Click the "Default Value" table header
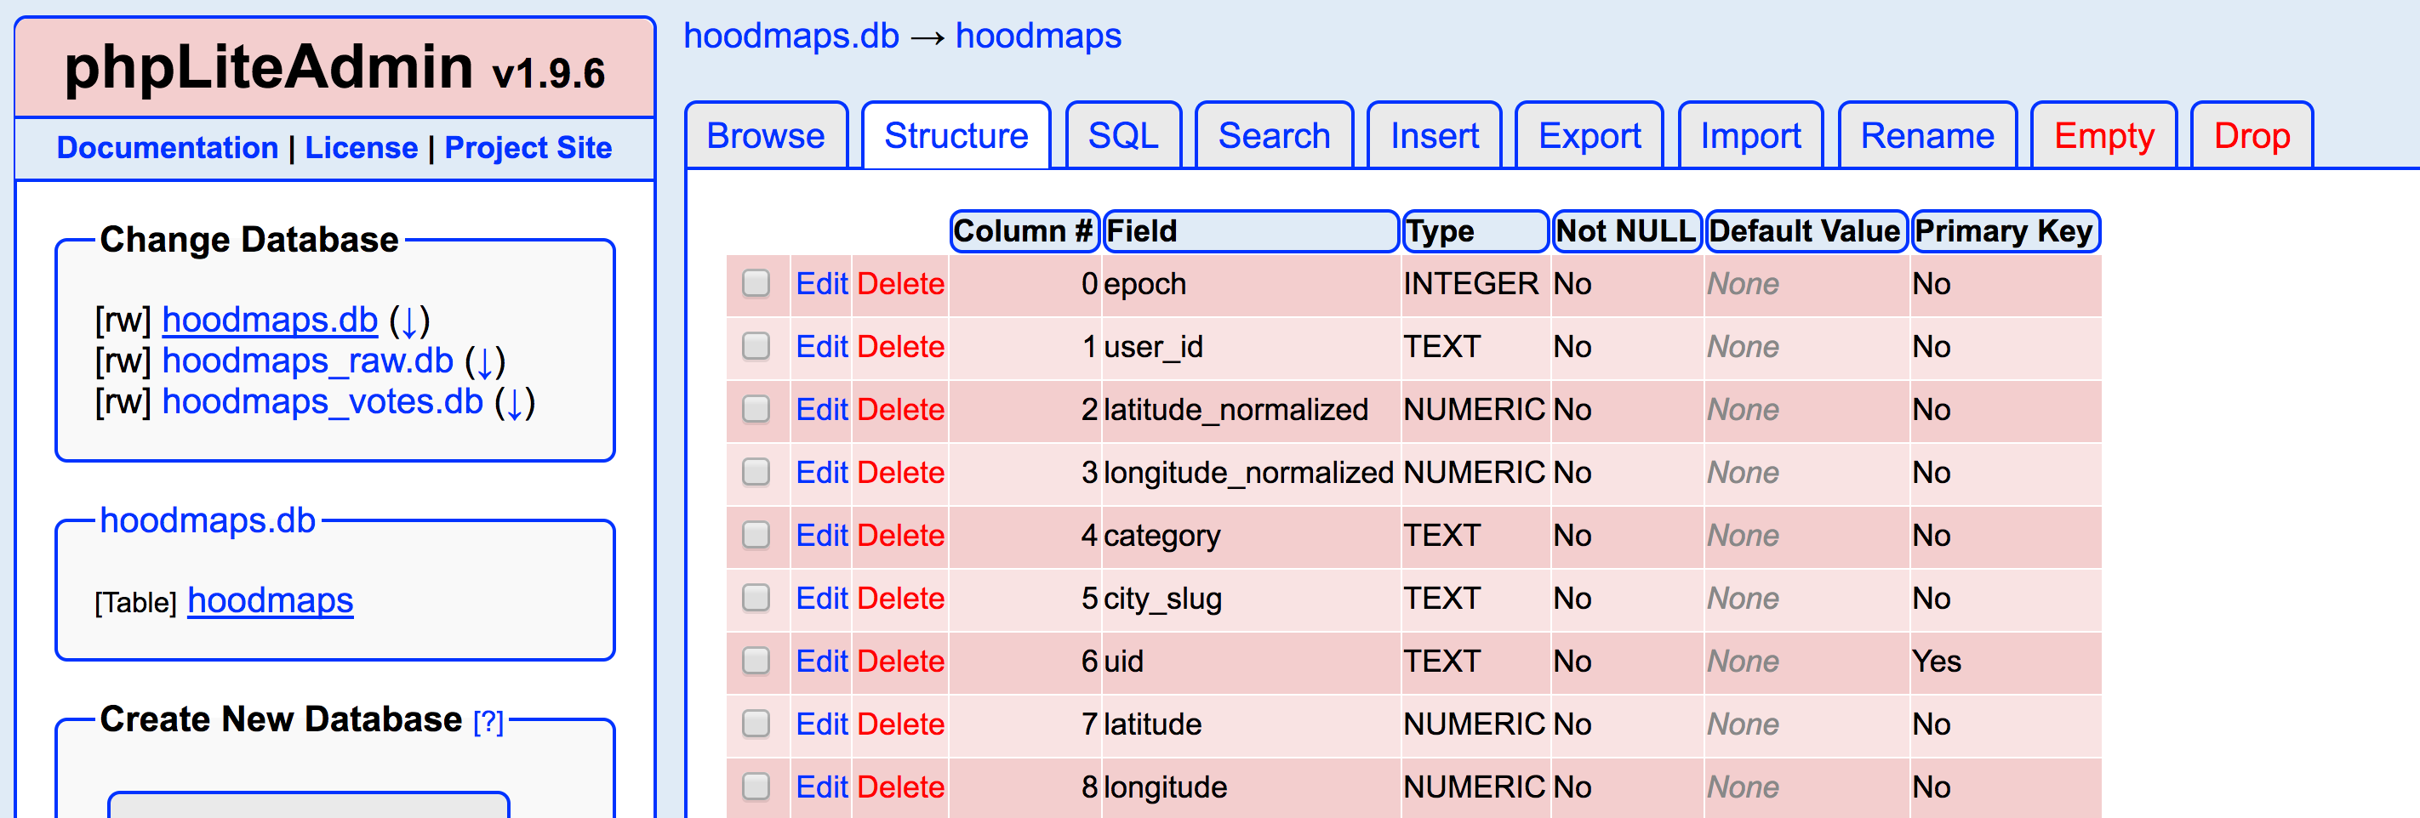This screenshot has height=818, width=2420. 1806,231
